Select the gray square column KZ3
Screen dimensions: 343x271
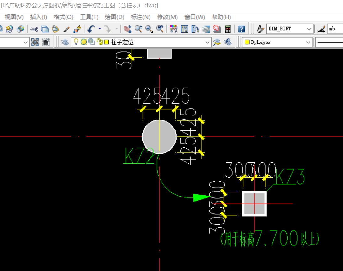click(x=254, y=204)
